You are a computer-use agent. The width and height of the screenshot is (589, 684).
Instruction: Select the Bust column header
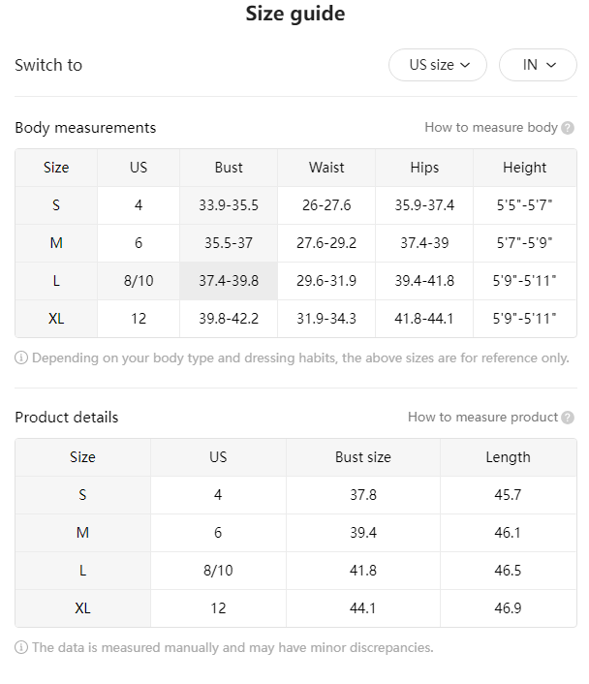pyautogui.click(x=229, y=168)
